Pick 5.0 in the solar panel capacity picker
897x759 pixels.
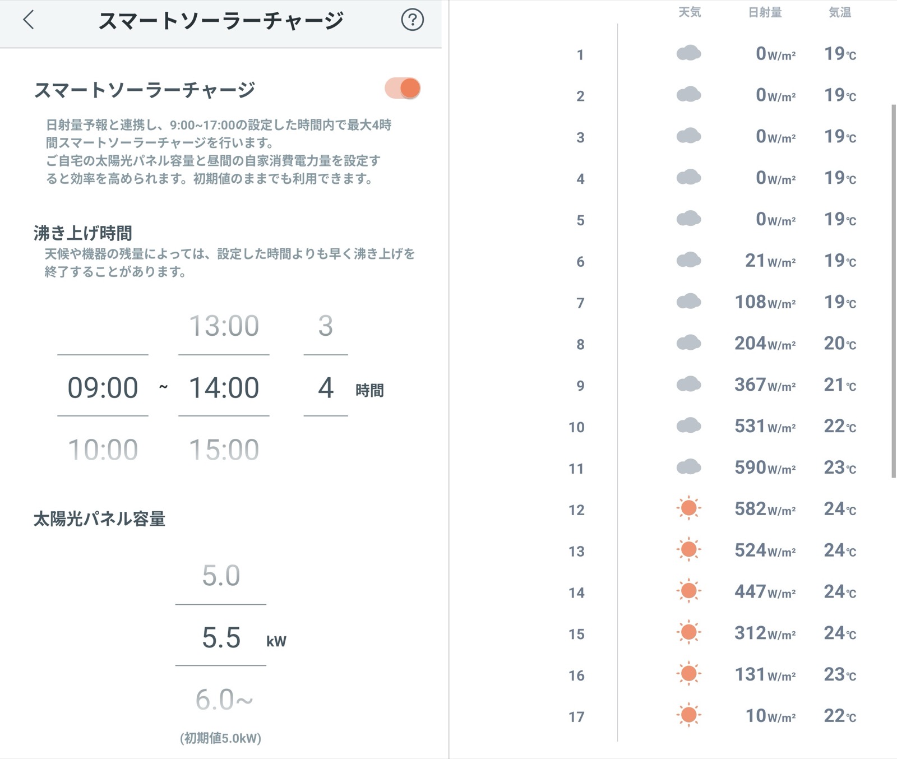click(x=221, y=576)
